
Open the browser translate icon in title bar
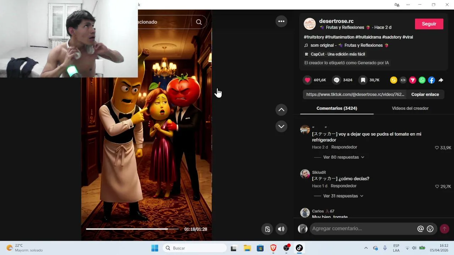click(x=397, y=5)
